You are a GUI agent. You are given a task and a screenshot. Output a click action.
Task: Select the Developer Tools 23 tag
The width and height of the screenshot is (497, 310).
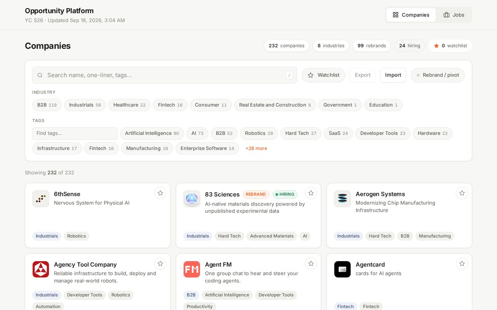click(x=383, y=133)
